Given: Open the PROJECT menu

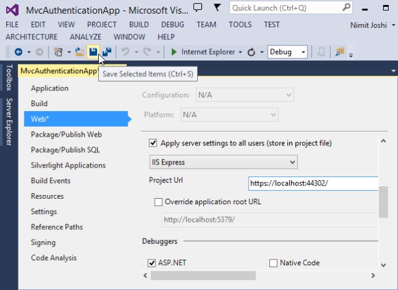Looking at the screenshot, I should point(102,25).
